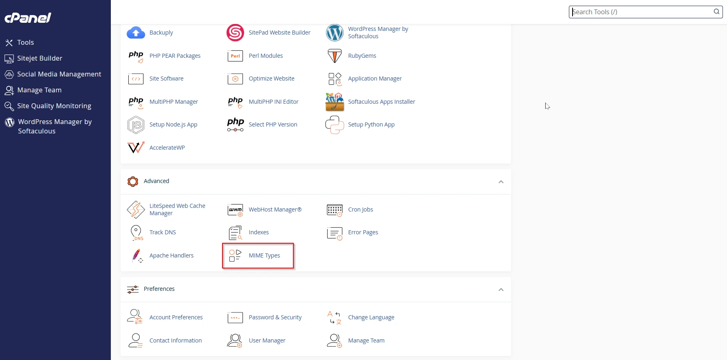Launch the AccelerateWP icon

[136, 148]
